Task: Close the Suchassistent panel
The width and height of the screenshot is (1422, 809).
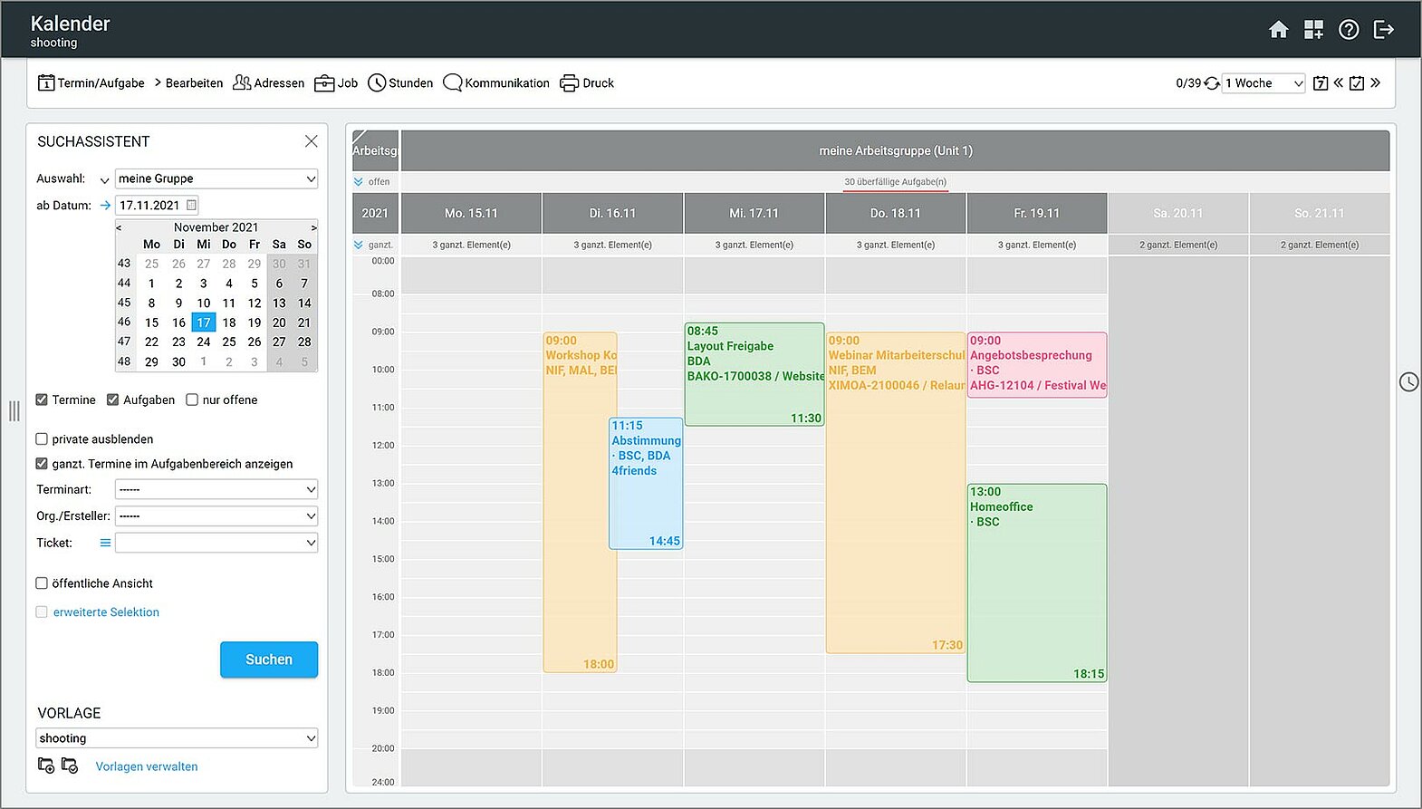Action: pos(311,141)
